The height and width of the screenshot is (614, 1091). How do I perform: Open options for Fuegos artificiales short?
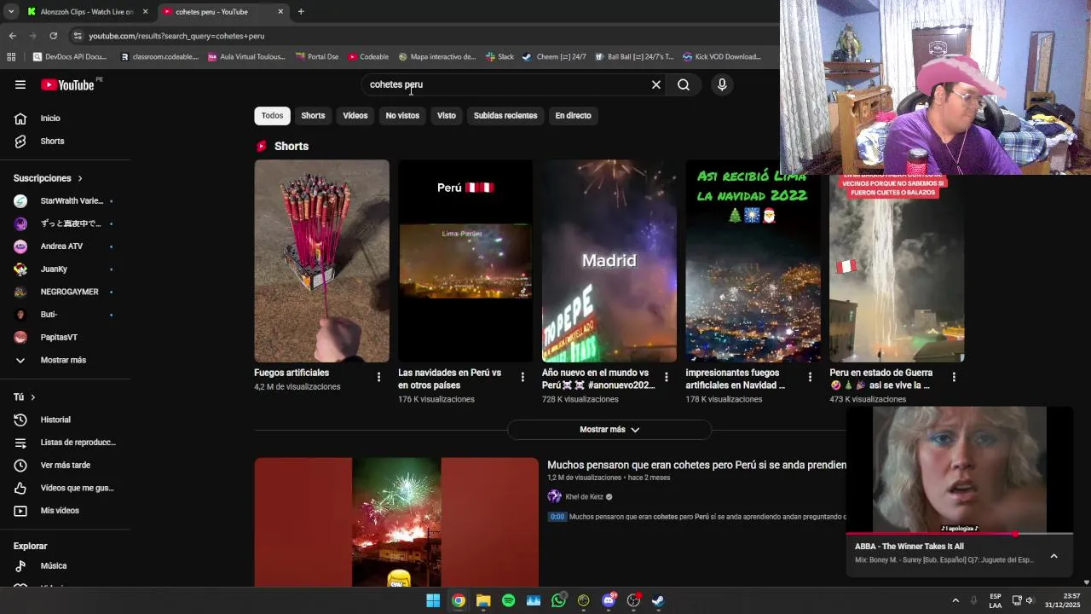click(379, 377)
